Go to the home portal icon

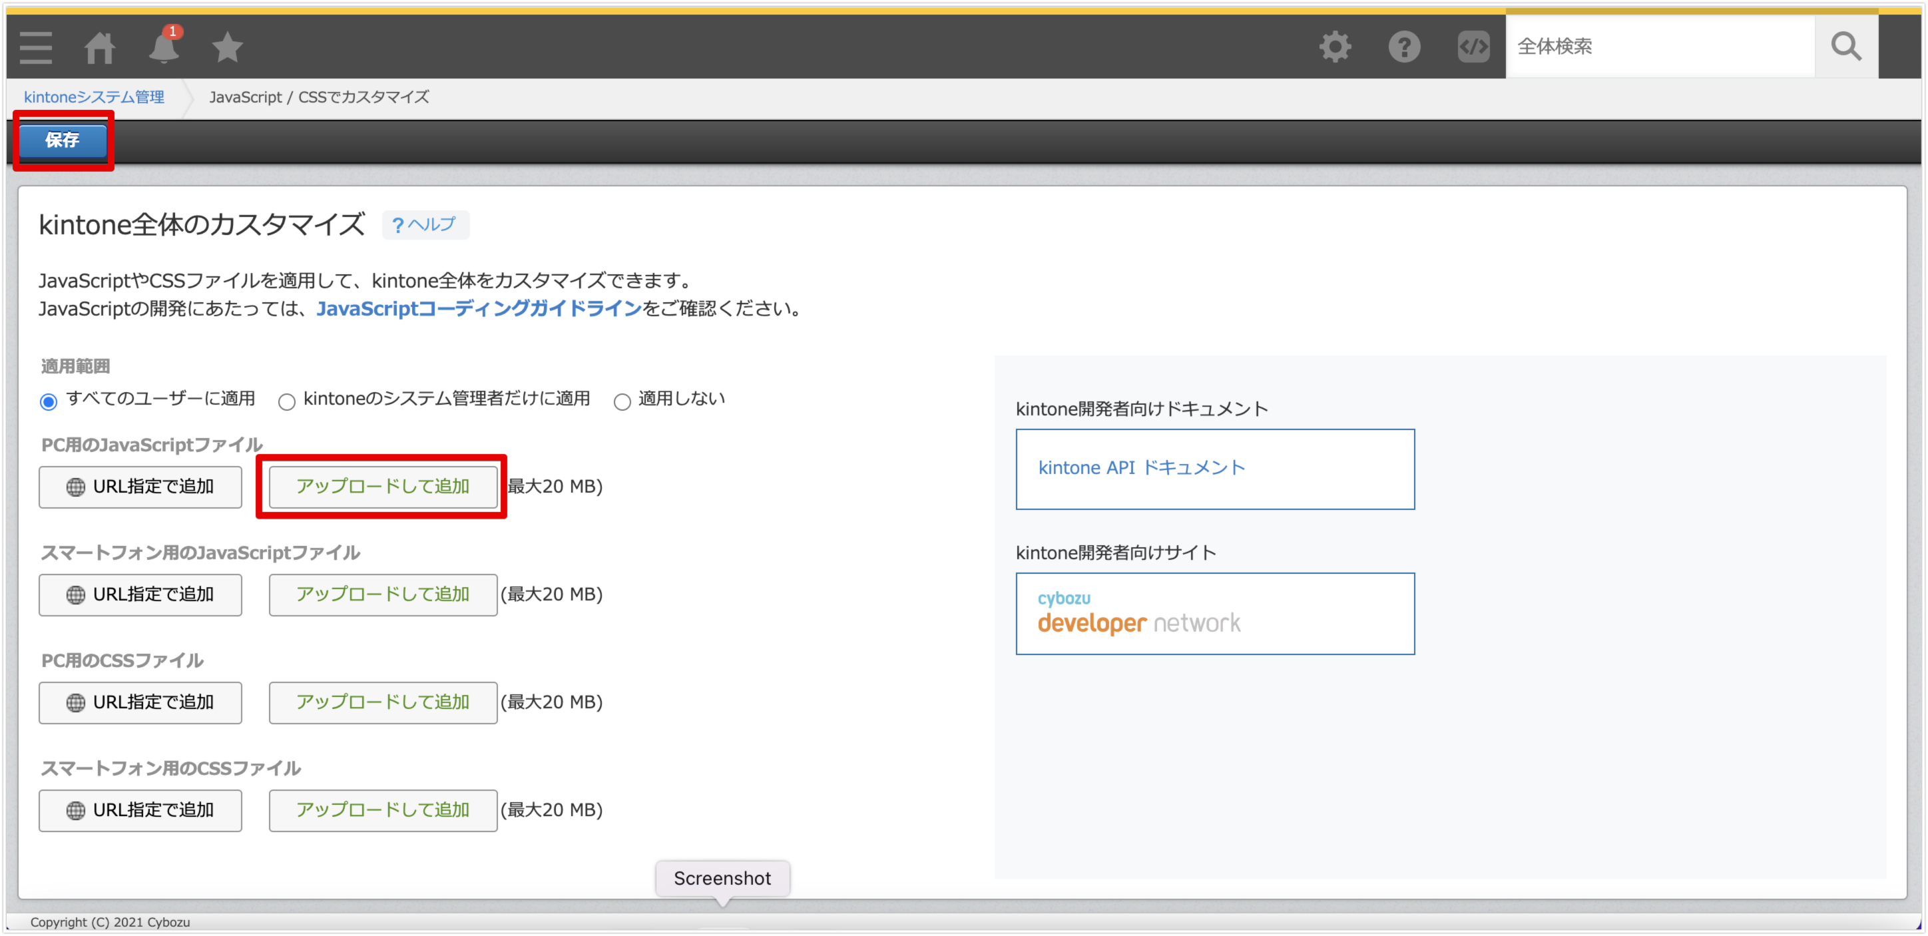[100, 47]
